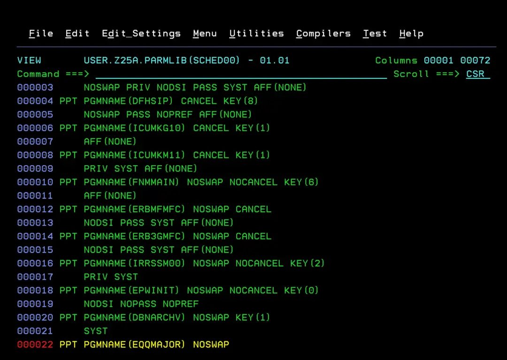Click PGMNAME(EPWINIT) text
Screen dimensions: 507x360
[x=131, y=291]
